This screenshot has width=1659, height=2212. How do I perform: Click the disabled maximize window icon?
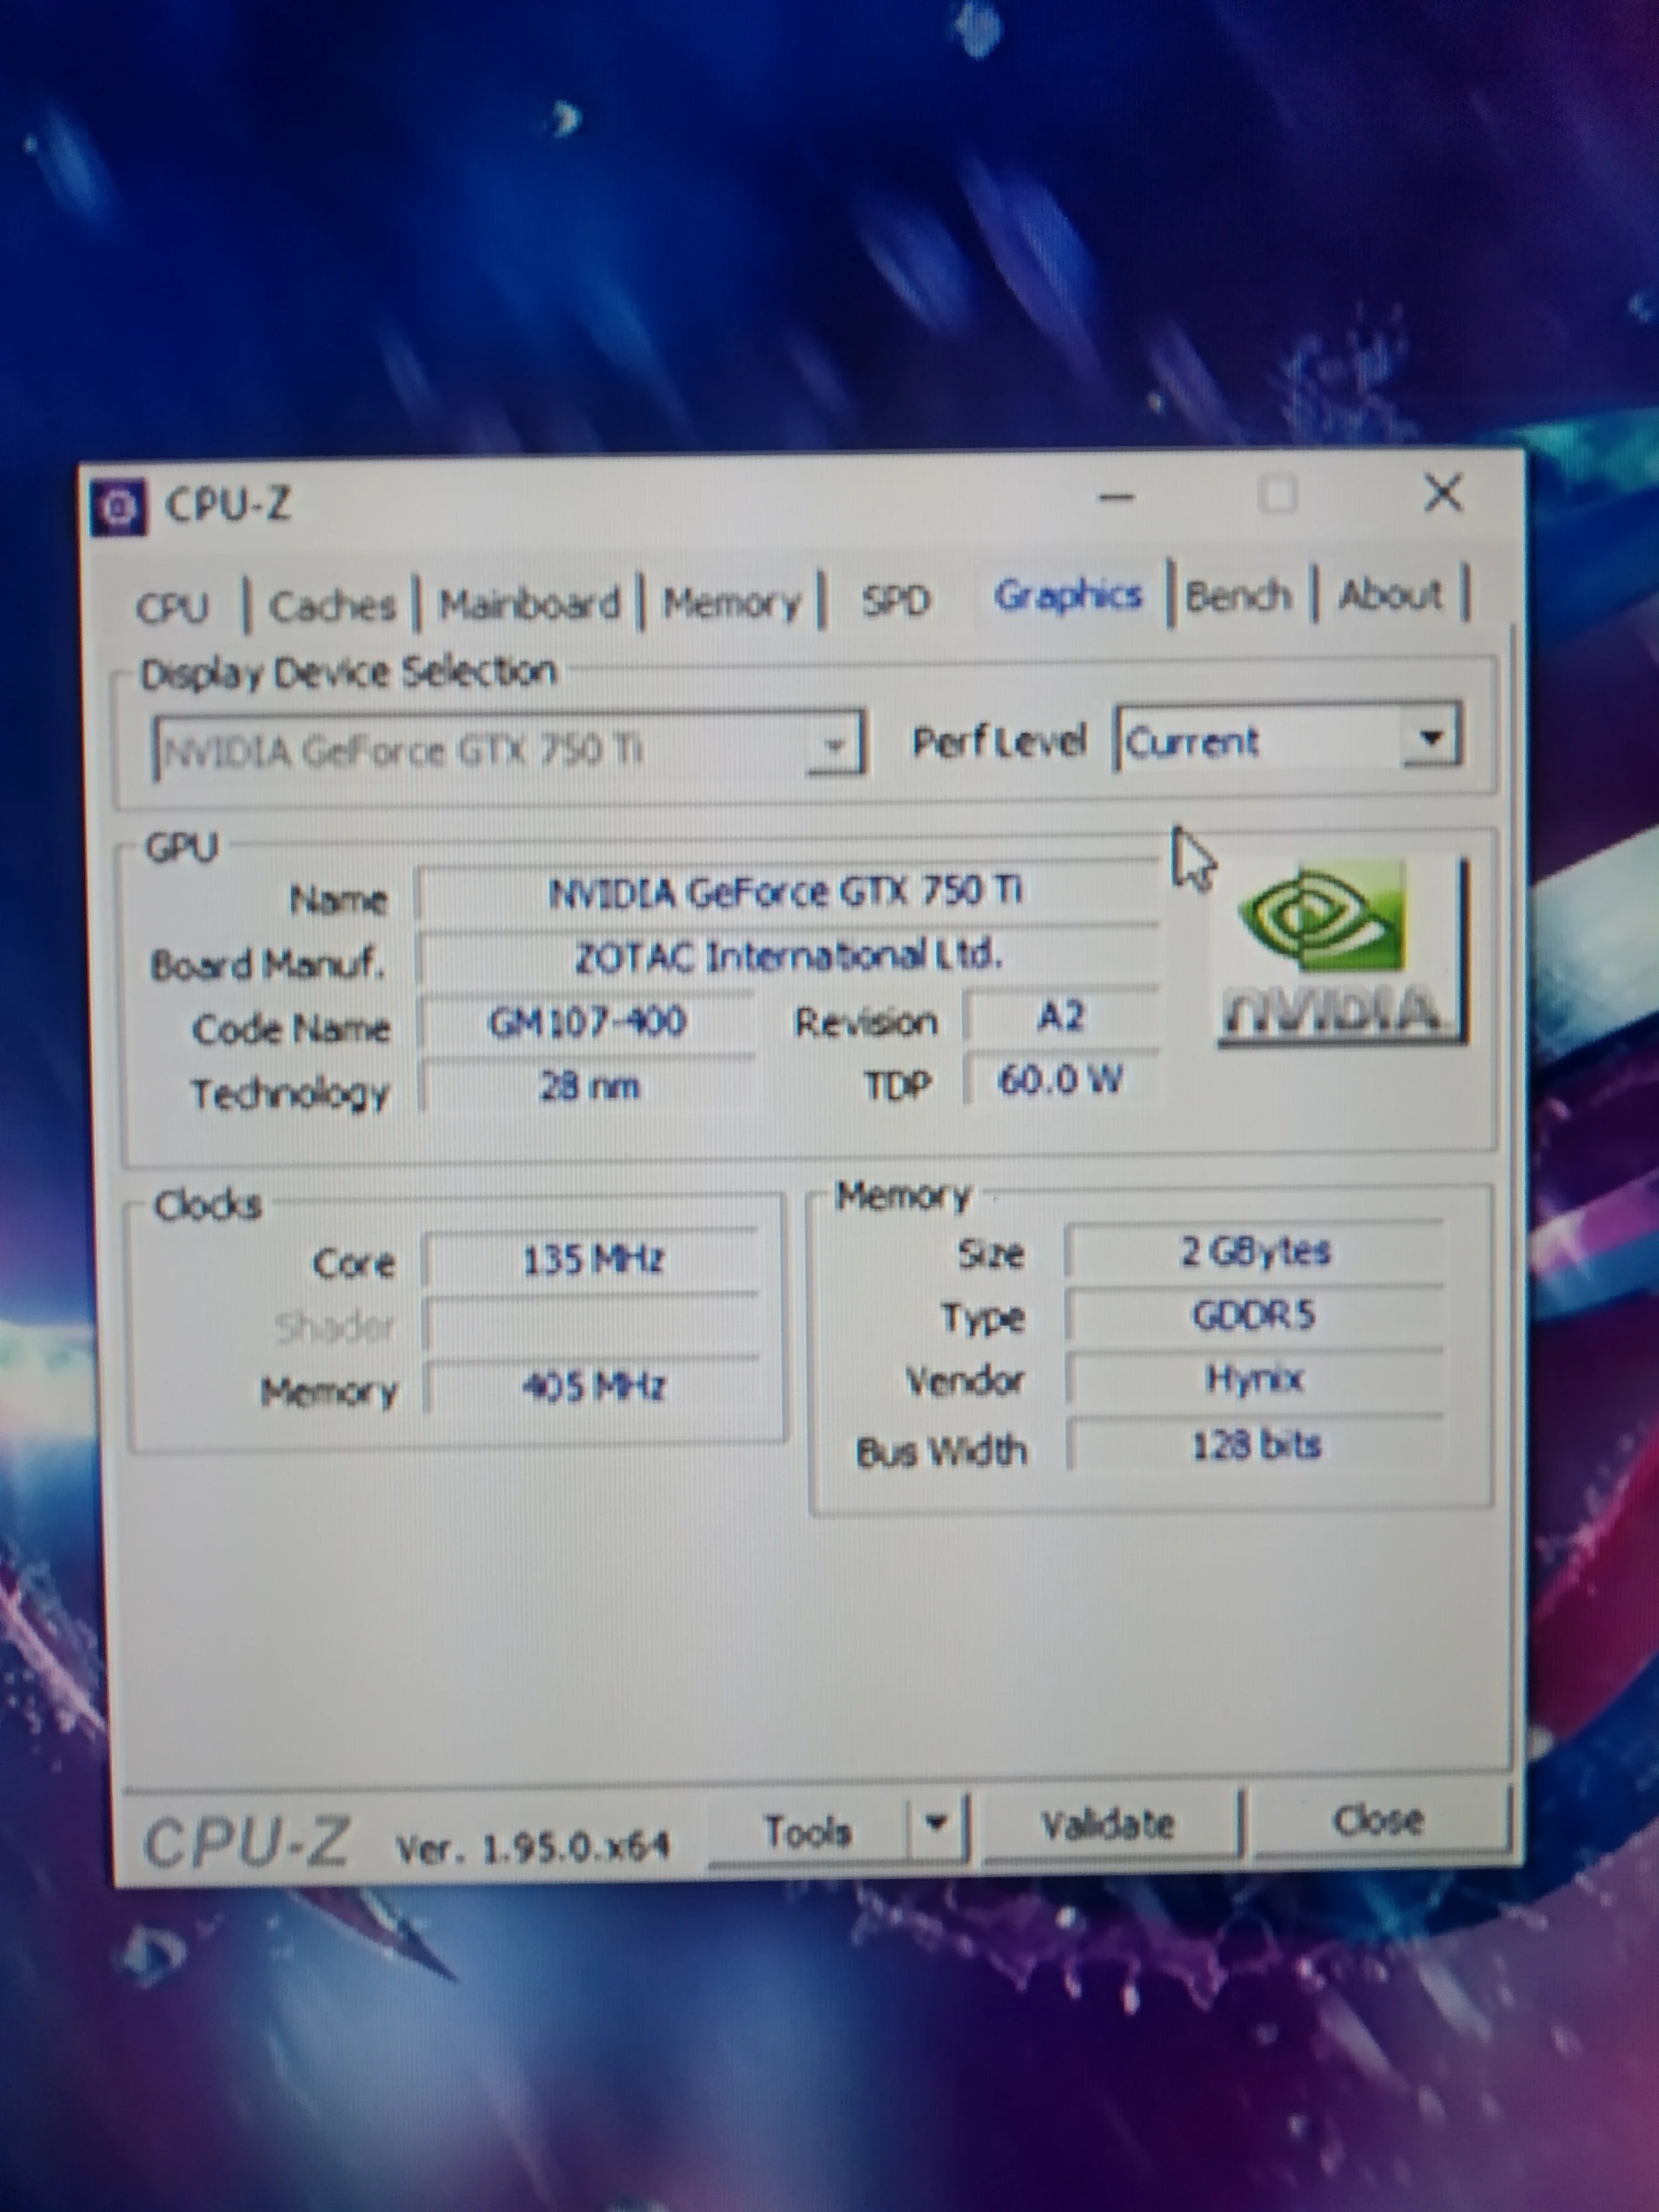click(1277, 494)
